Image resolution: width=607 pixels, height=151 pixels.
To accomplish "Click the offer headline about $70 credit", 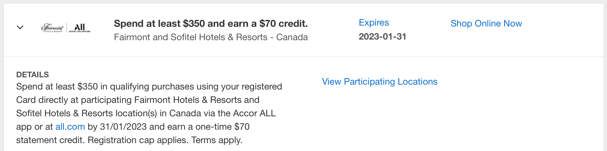I will pos(211,23).
